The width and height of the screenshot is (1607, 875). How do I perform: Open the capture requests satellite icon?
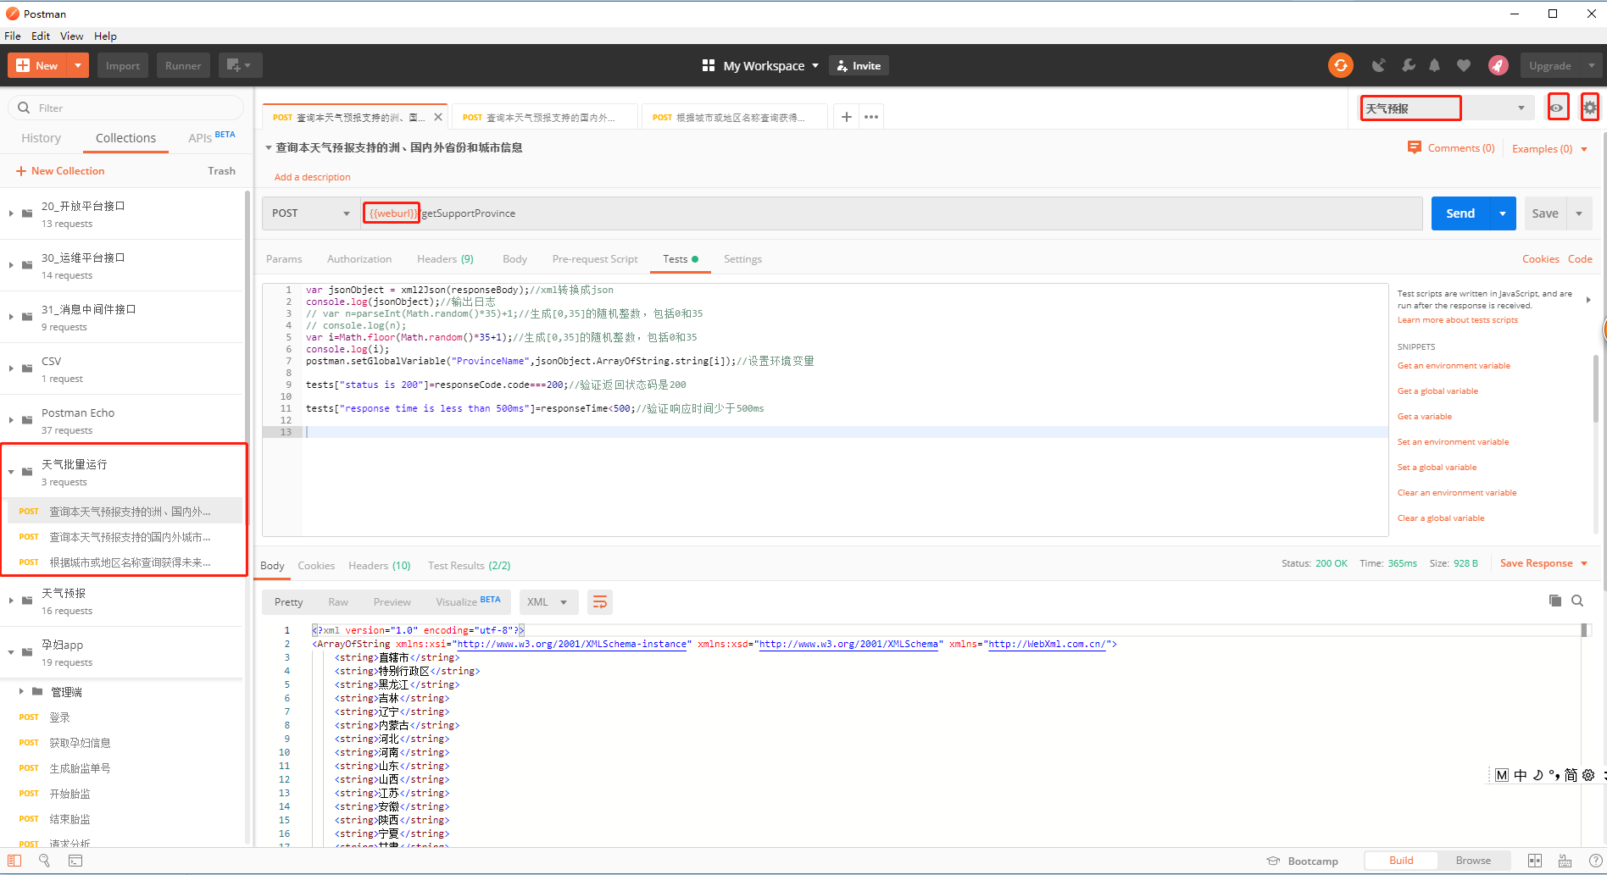(1379, 65)
